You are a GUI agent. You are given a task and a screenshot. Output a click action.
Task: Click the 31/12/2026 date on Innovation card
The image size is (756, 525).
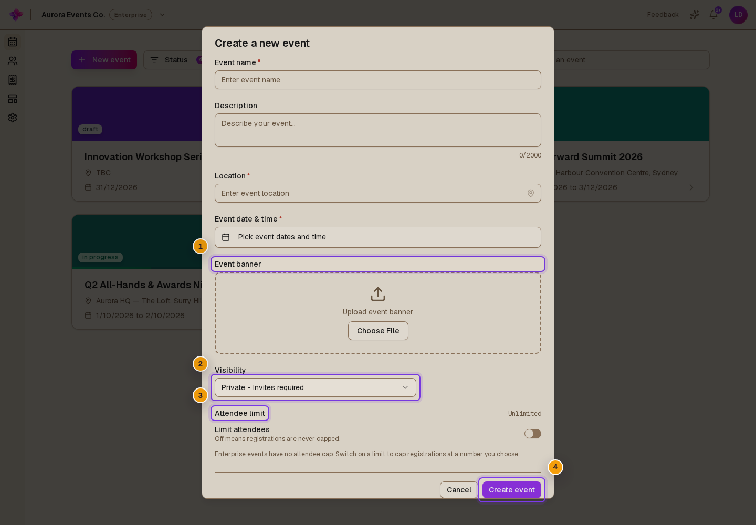117,187
